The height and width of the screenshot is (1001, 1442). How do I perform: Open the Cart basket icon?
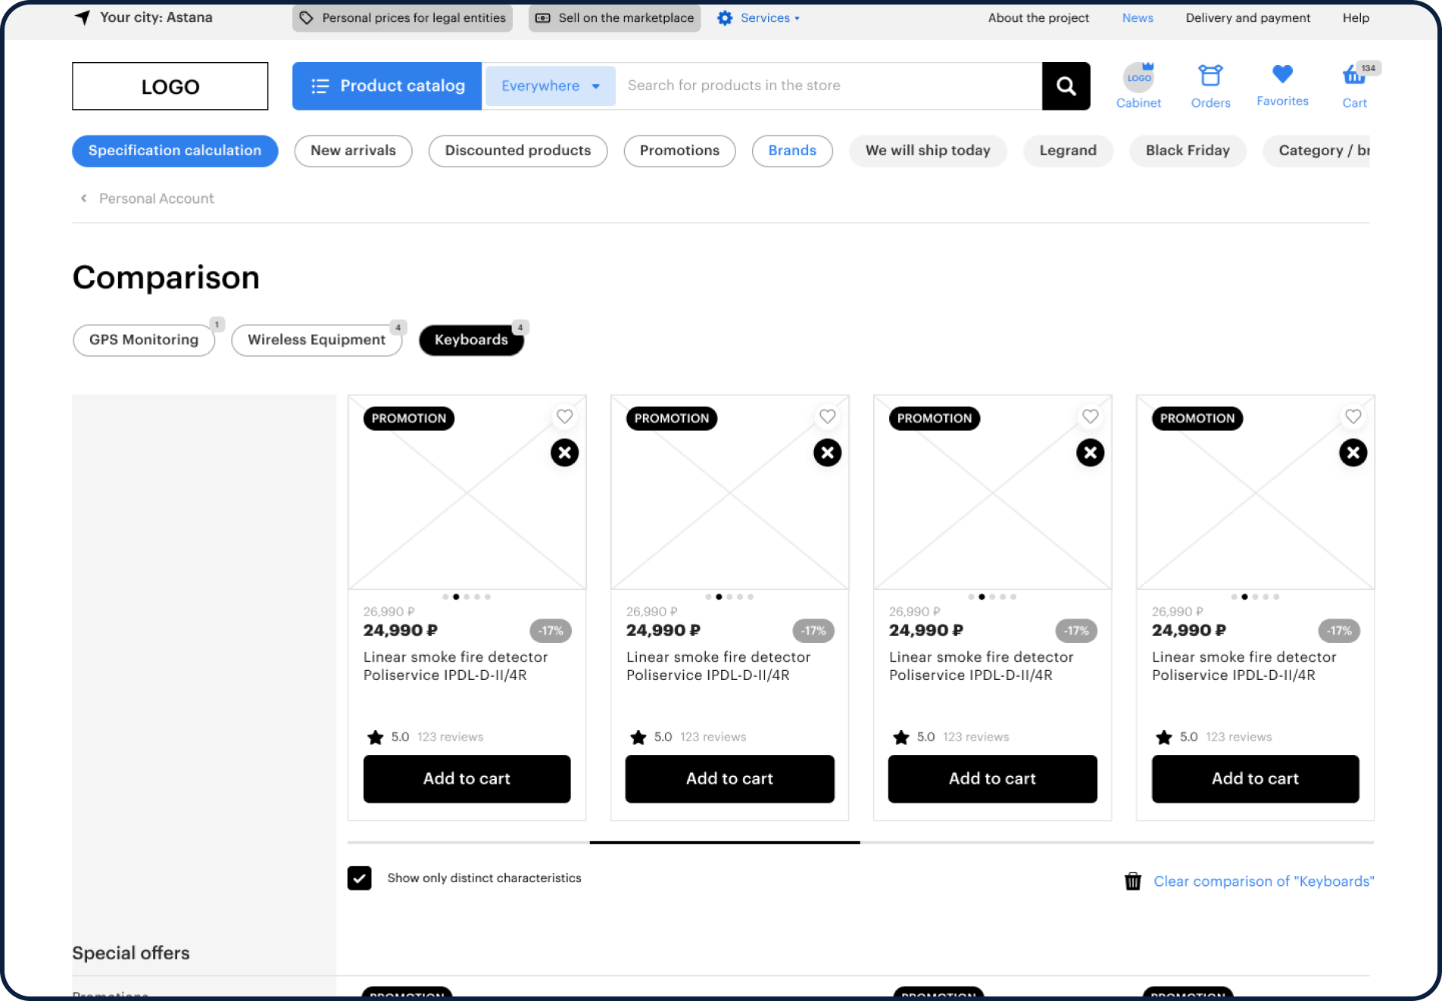[1353, 76]
